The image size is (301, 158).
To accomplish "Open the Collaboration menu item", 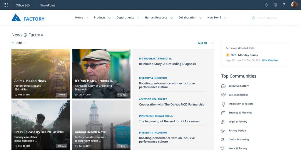I will [187, 18].
